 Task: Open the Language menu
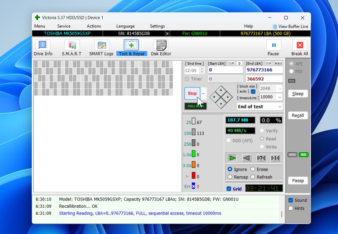click(x=125, y=26)
